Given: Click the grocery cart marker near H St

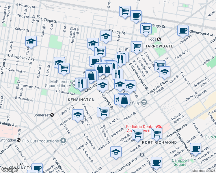Looking at the screenshot, I should click(x=100, y=52).
